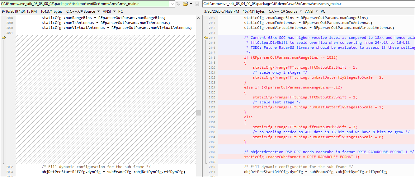Open left pane ANSI encoding dropdown
Screen dimensions: 415x177
click(x=110, y=11)
